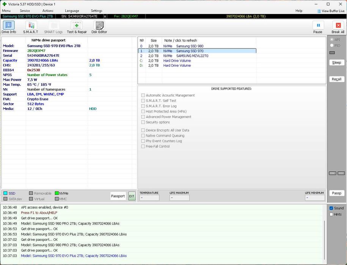Click the LIFE MAXIMUM value field
347x265 pixels.
[x=179, y=198]
